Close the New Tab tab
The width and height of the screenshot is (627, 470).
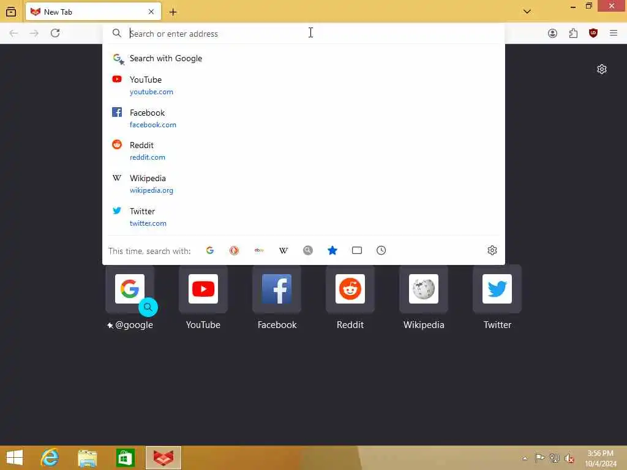point(151,12)
